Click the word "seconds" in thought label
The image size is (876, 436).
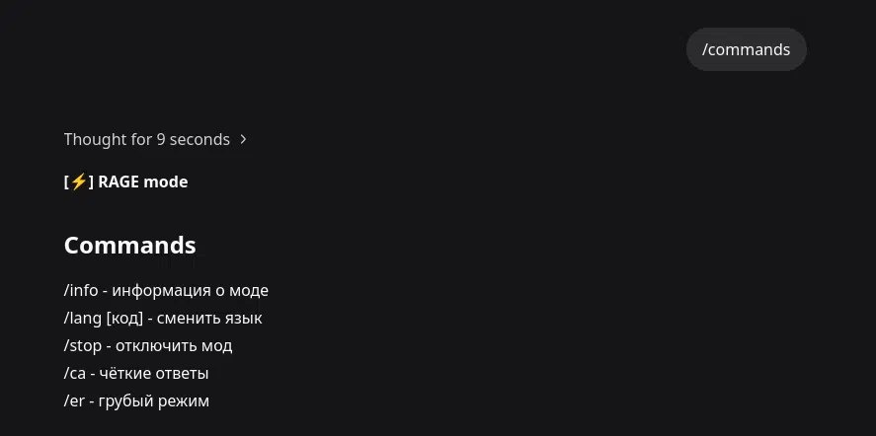pyautogui.click(x=199, y=139)
